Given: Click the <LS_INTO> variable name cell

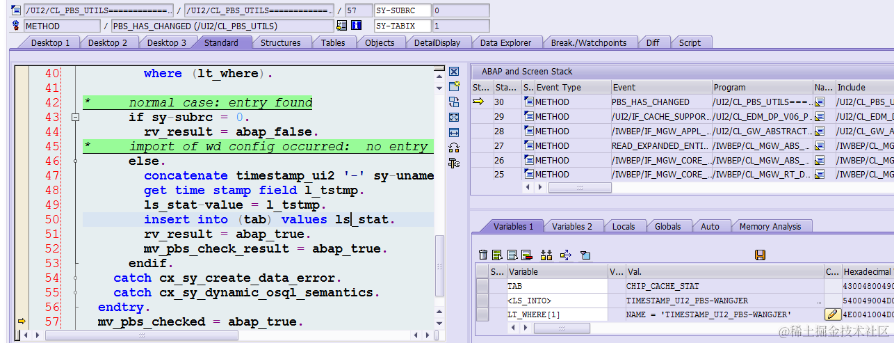Looking at the screenshot, I should [x=557, y=301].
